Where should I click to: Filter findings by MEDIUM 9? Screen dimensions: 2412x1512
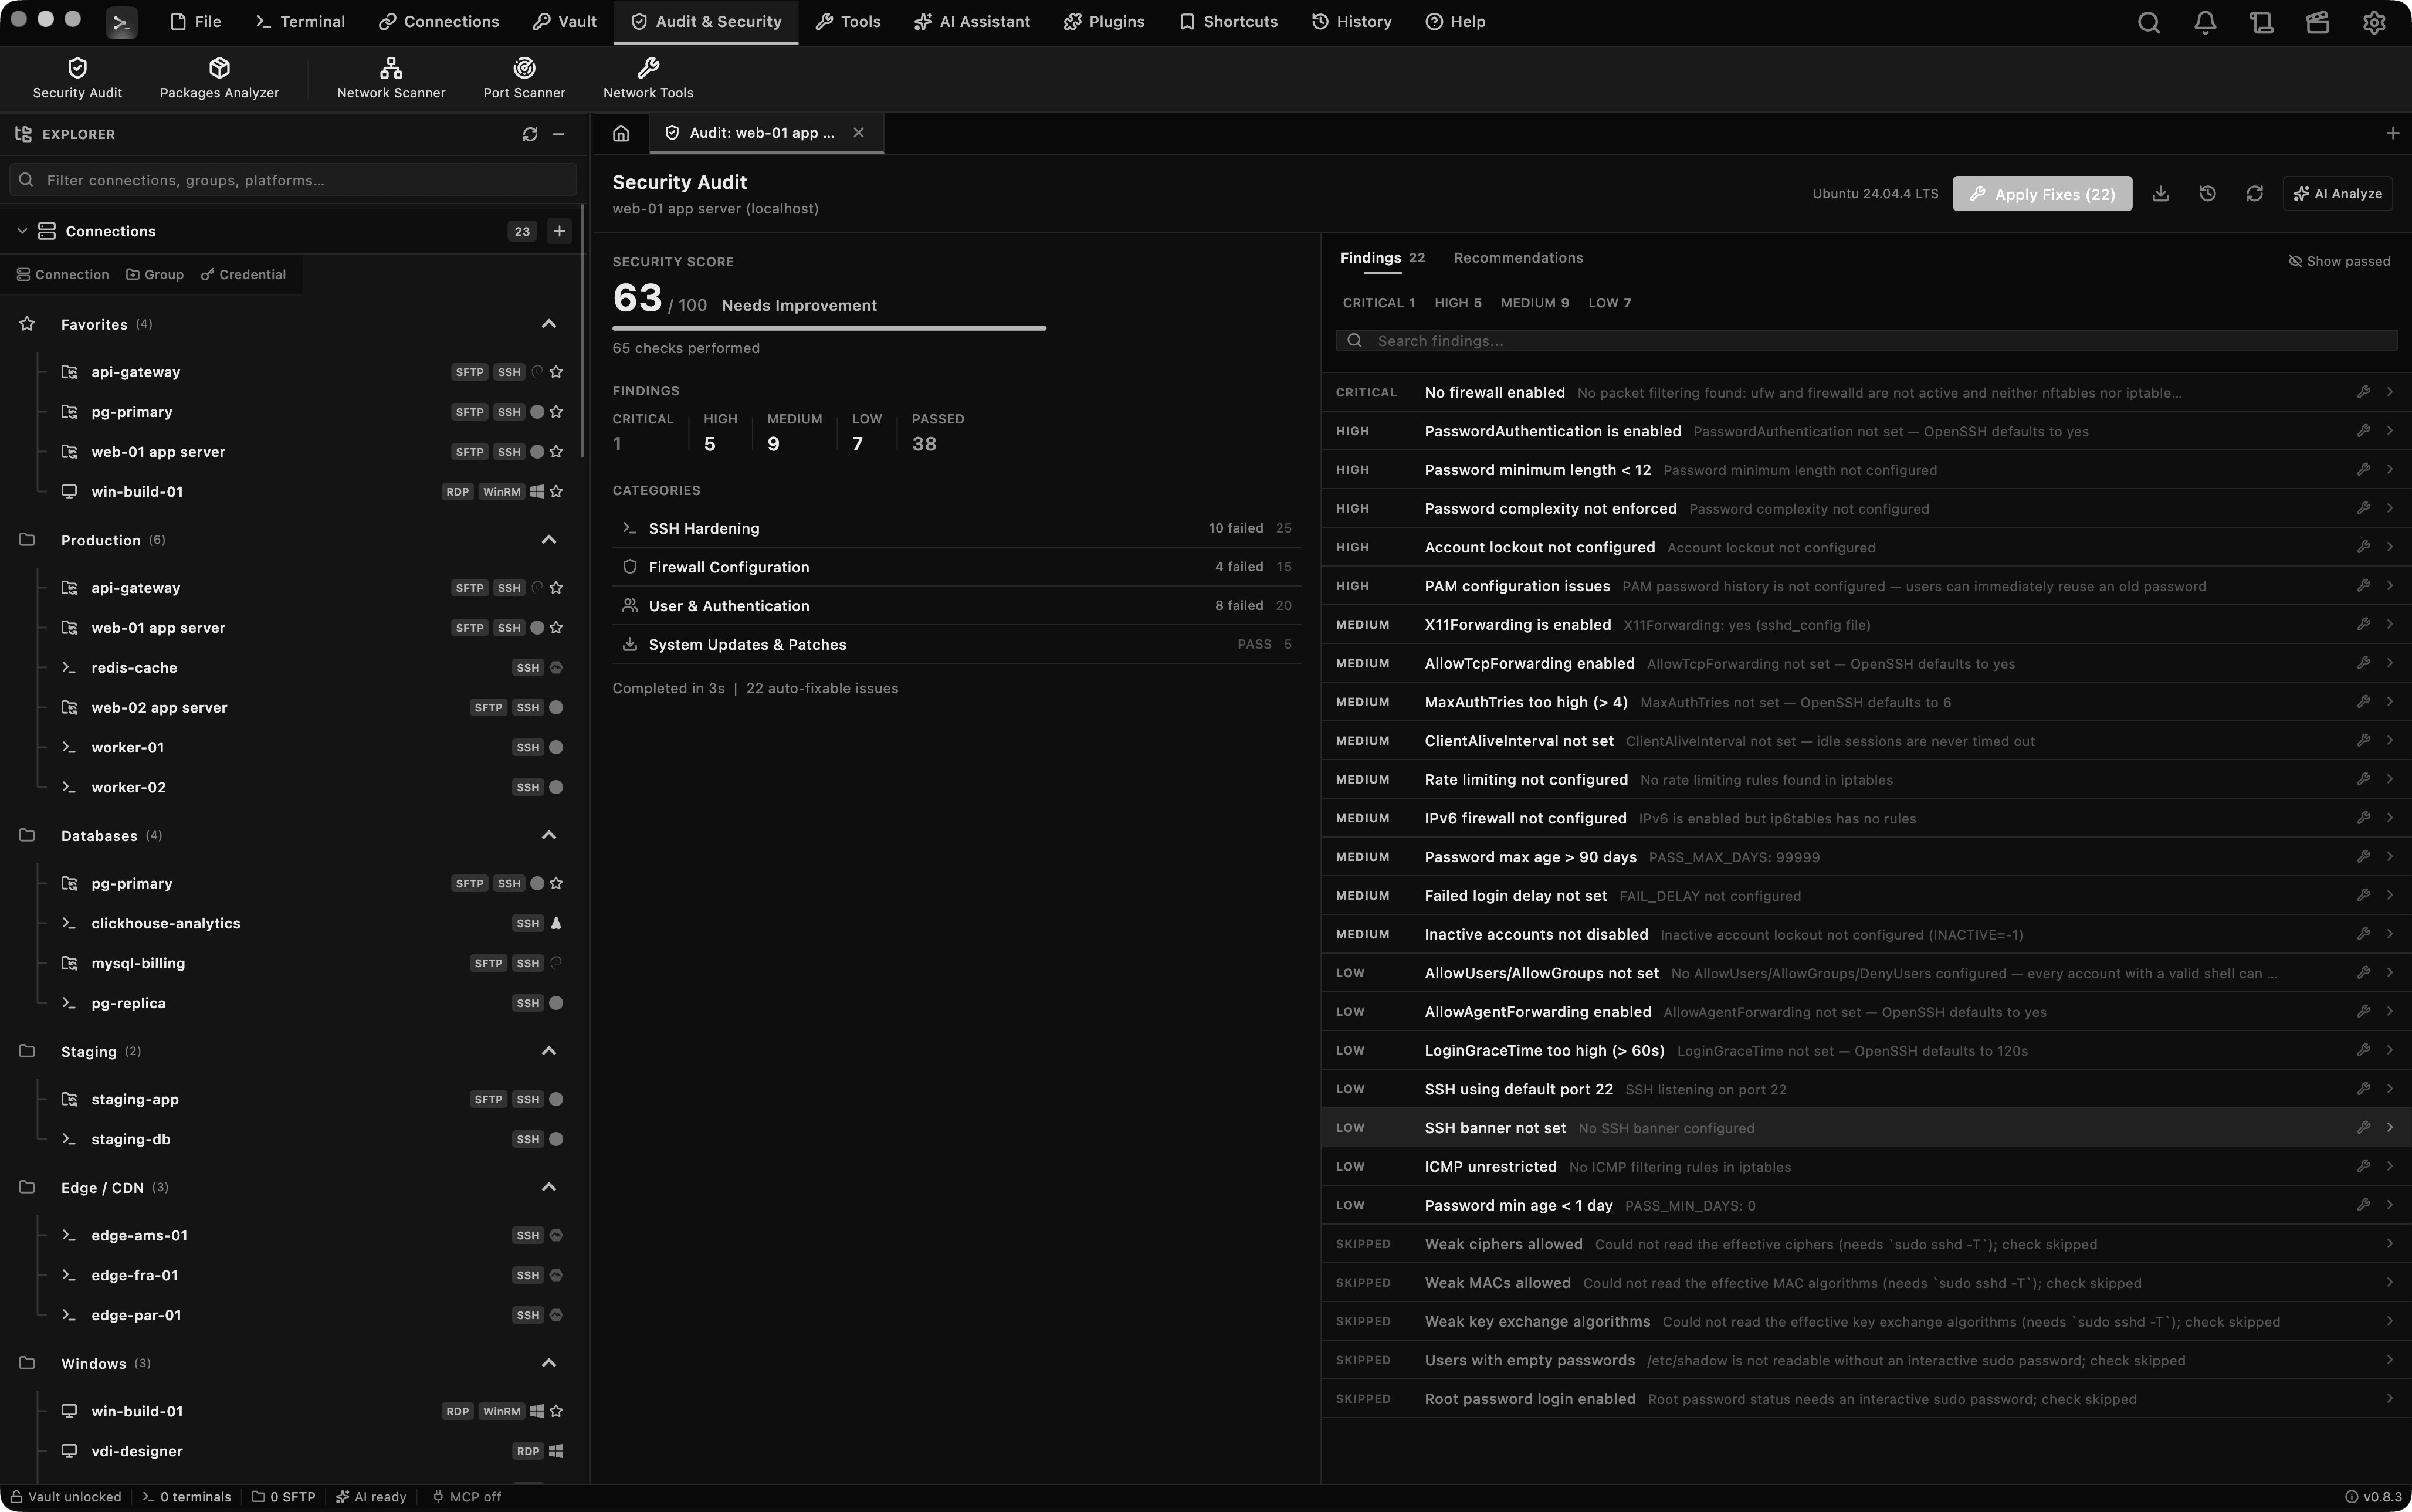[1534, 303]
